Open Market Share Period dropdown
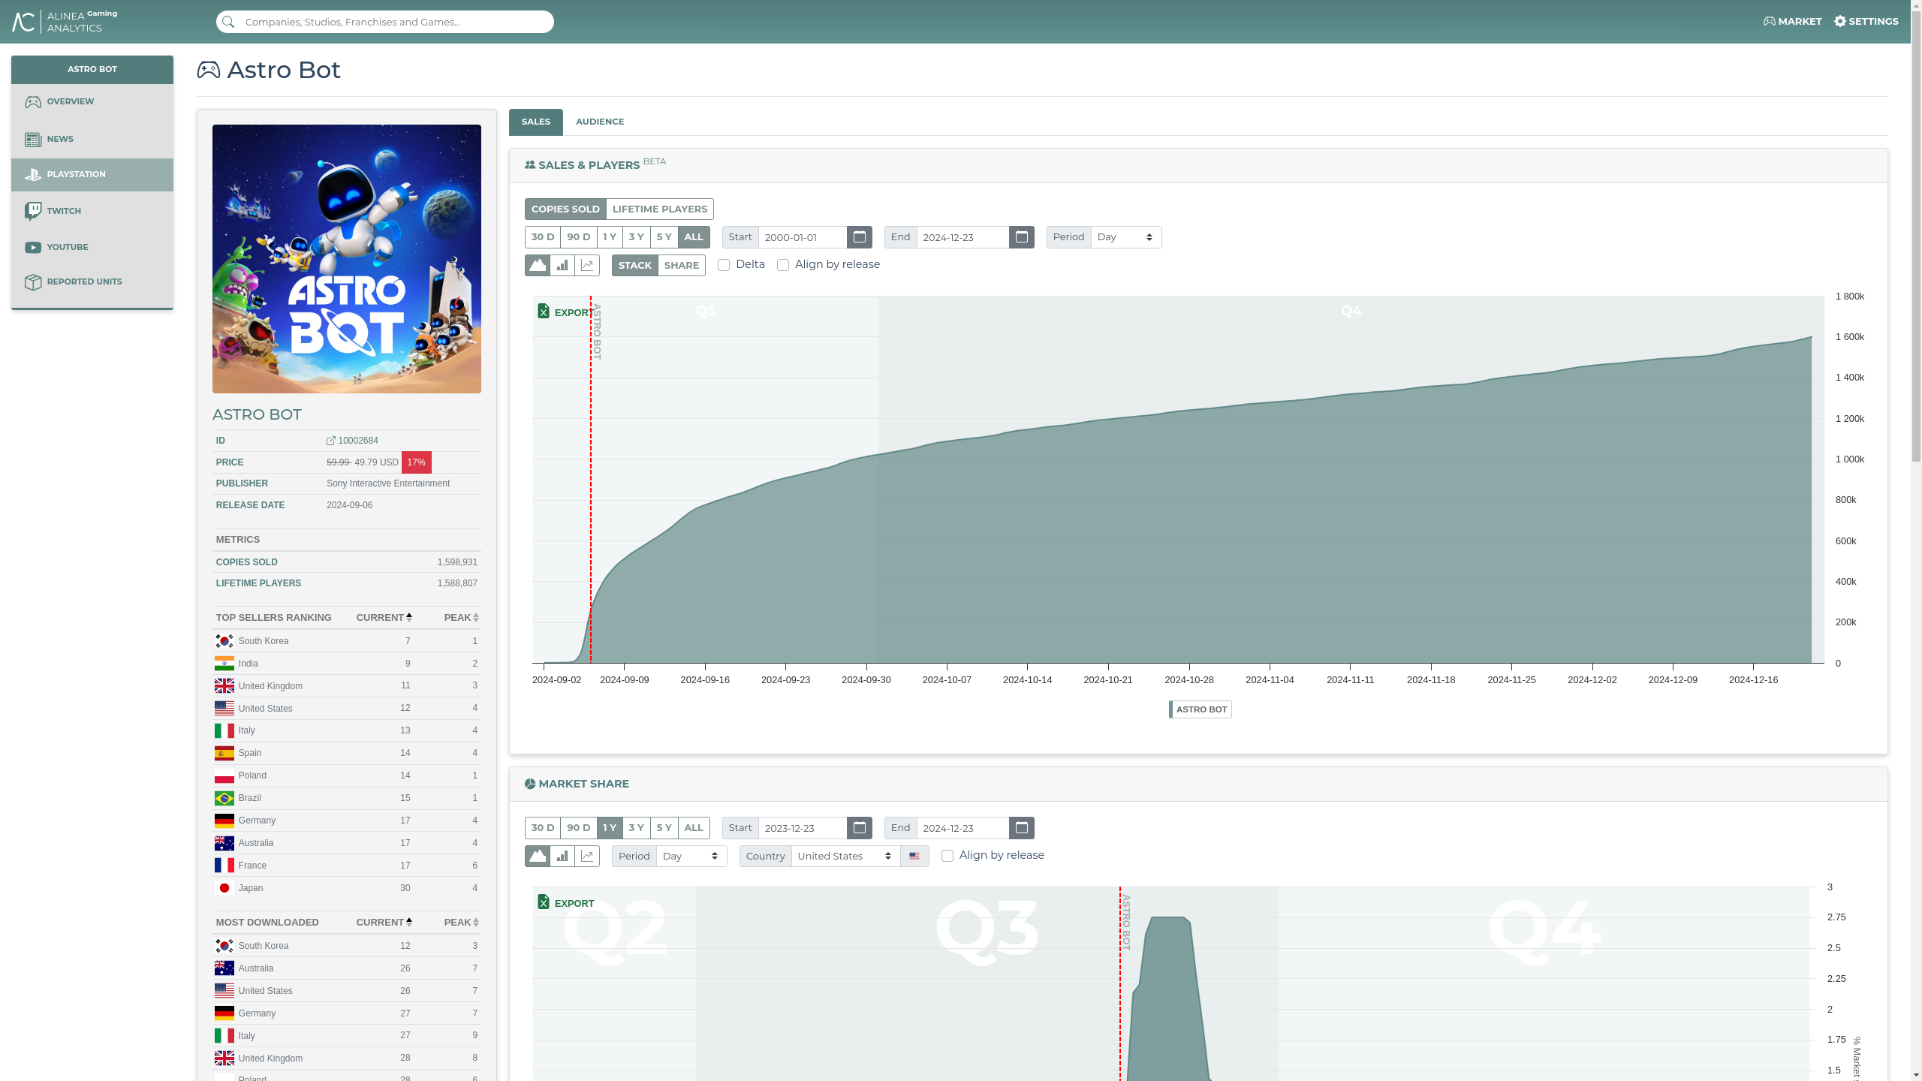This screenshot has height=1081, width=1922. [691, 856]
